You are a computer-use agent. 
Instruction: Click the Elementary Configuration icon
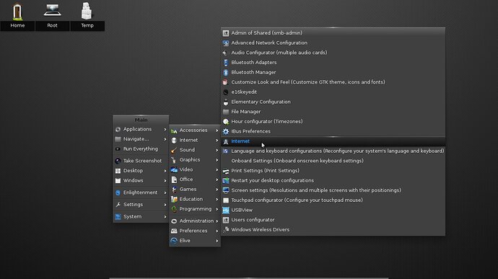[225, 102]
